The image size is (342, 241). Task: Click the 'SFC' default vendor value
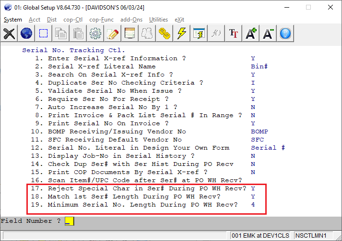257,140
